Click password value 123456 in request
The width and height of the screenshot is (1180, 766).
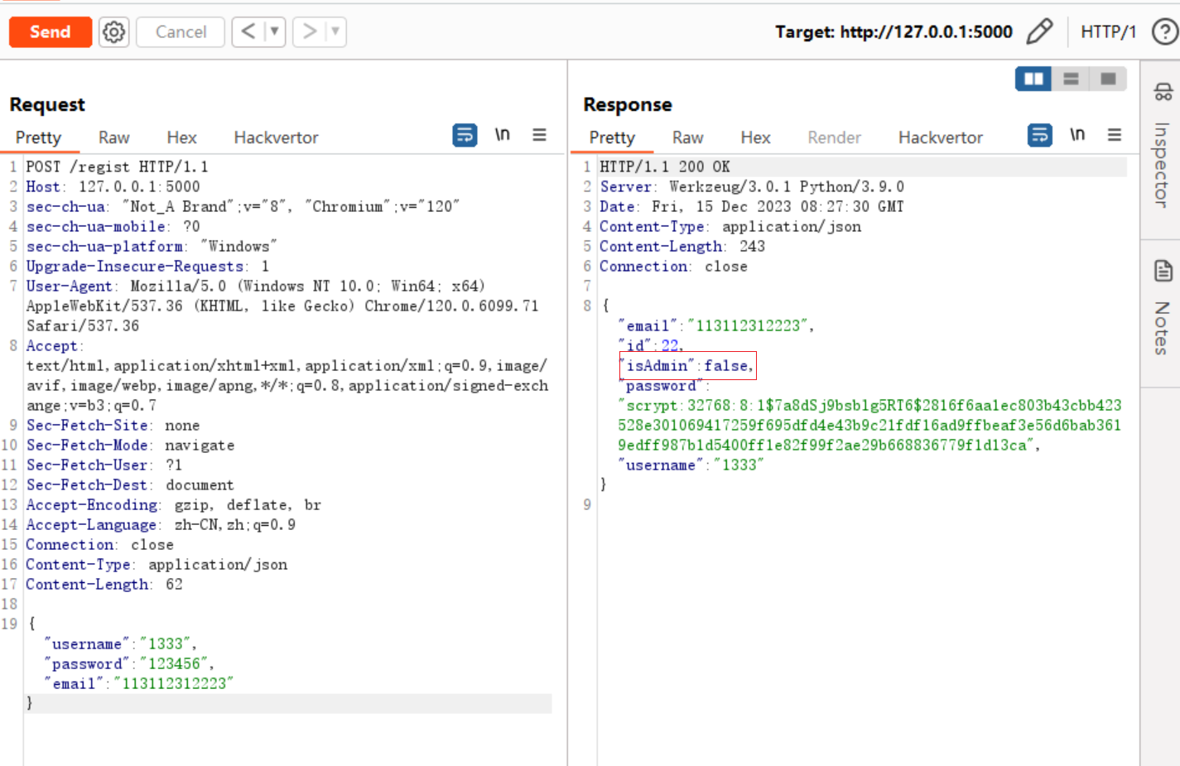(x=175, y=663)
